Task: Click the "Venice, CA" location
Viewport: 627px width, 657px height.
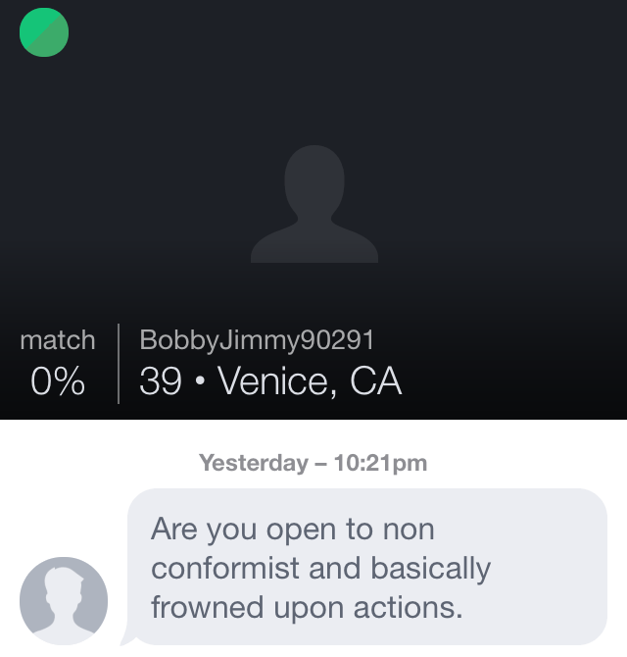Action: tap(310, 381)
